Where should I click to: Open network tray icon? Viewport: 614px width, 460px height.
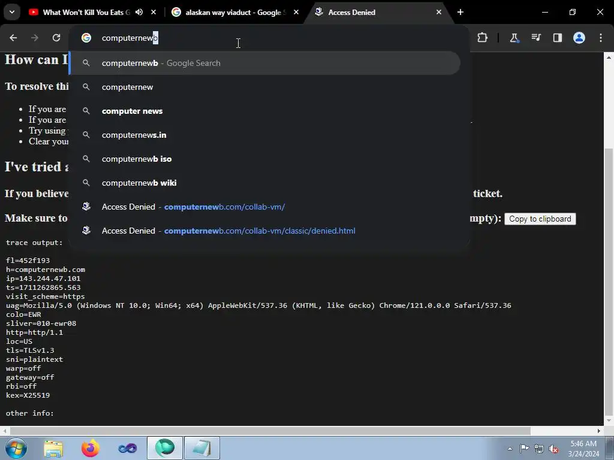pos(539,449)
